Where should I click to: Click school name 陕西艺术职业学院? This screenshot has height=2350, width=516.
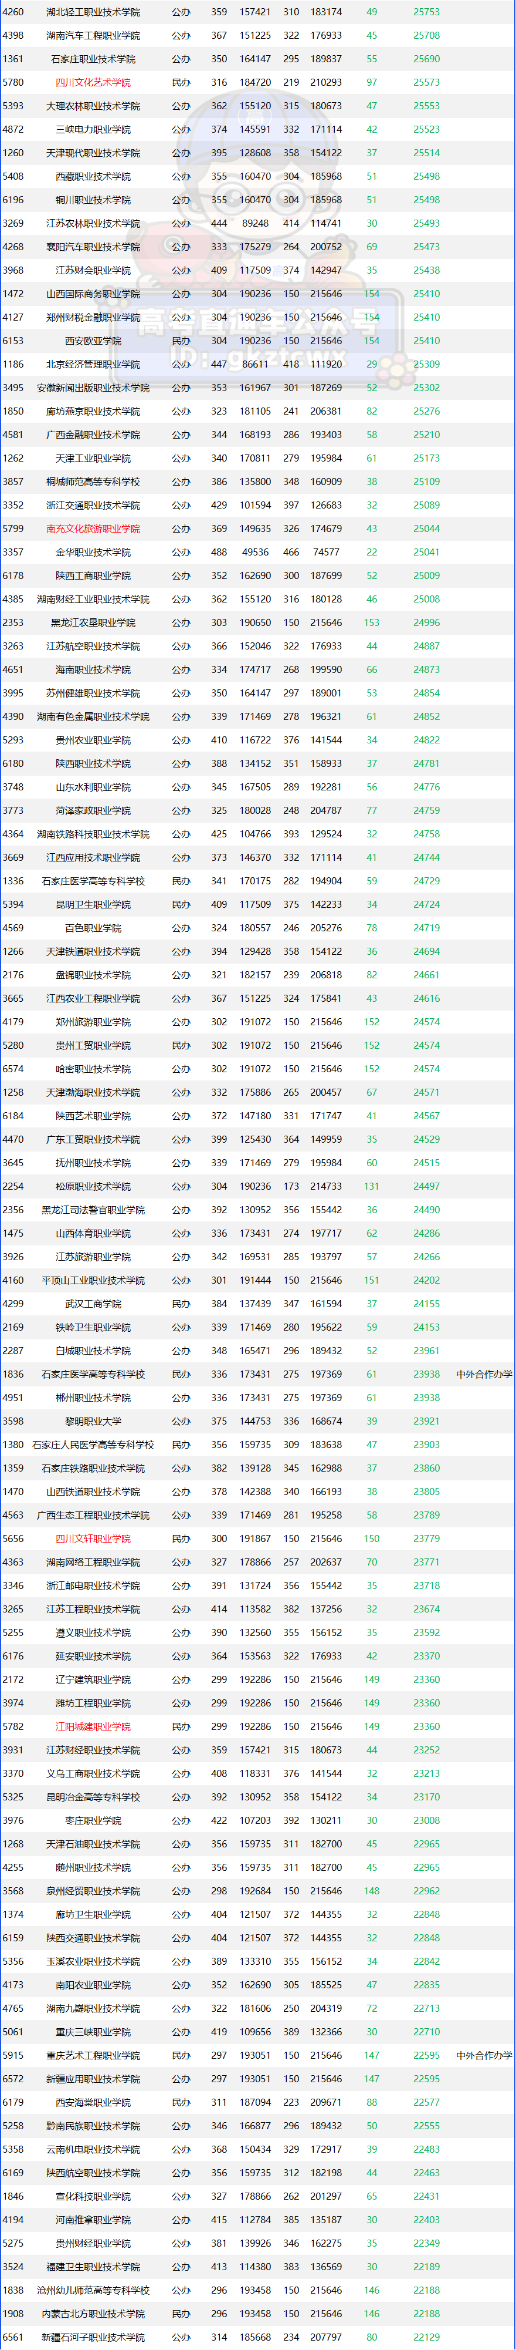[x=93, y=1117]
